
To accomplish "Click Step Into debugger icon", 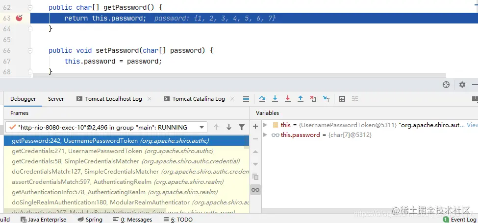I will coord(275,99).
